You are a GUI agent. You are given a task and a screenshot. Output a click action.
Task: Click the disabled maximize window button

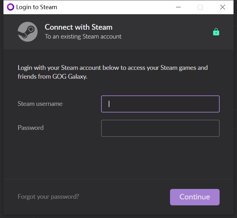coord(200,7)
